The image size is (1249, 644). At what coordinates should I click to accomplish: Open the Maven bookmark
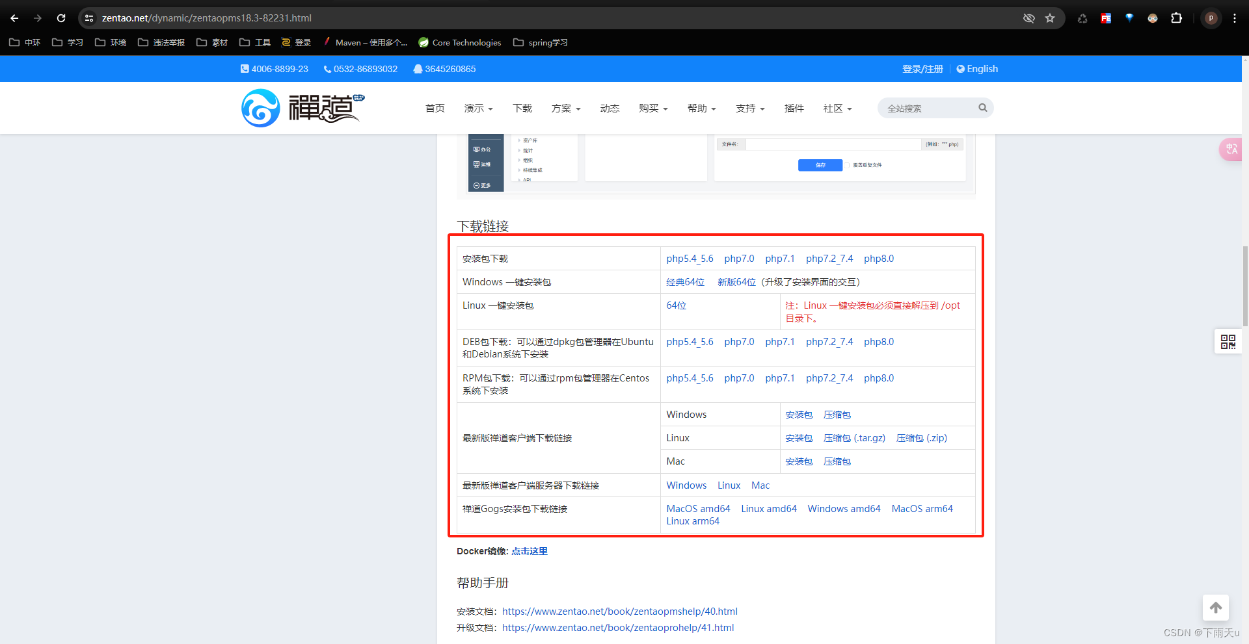[x=366, y=42]
